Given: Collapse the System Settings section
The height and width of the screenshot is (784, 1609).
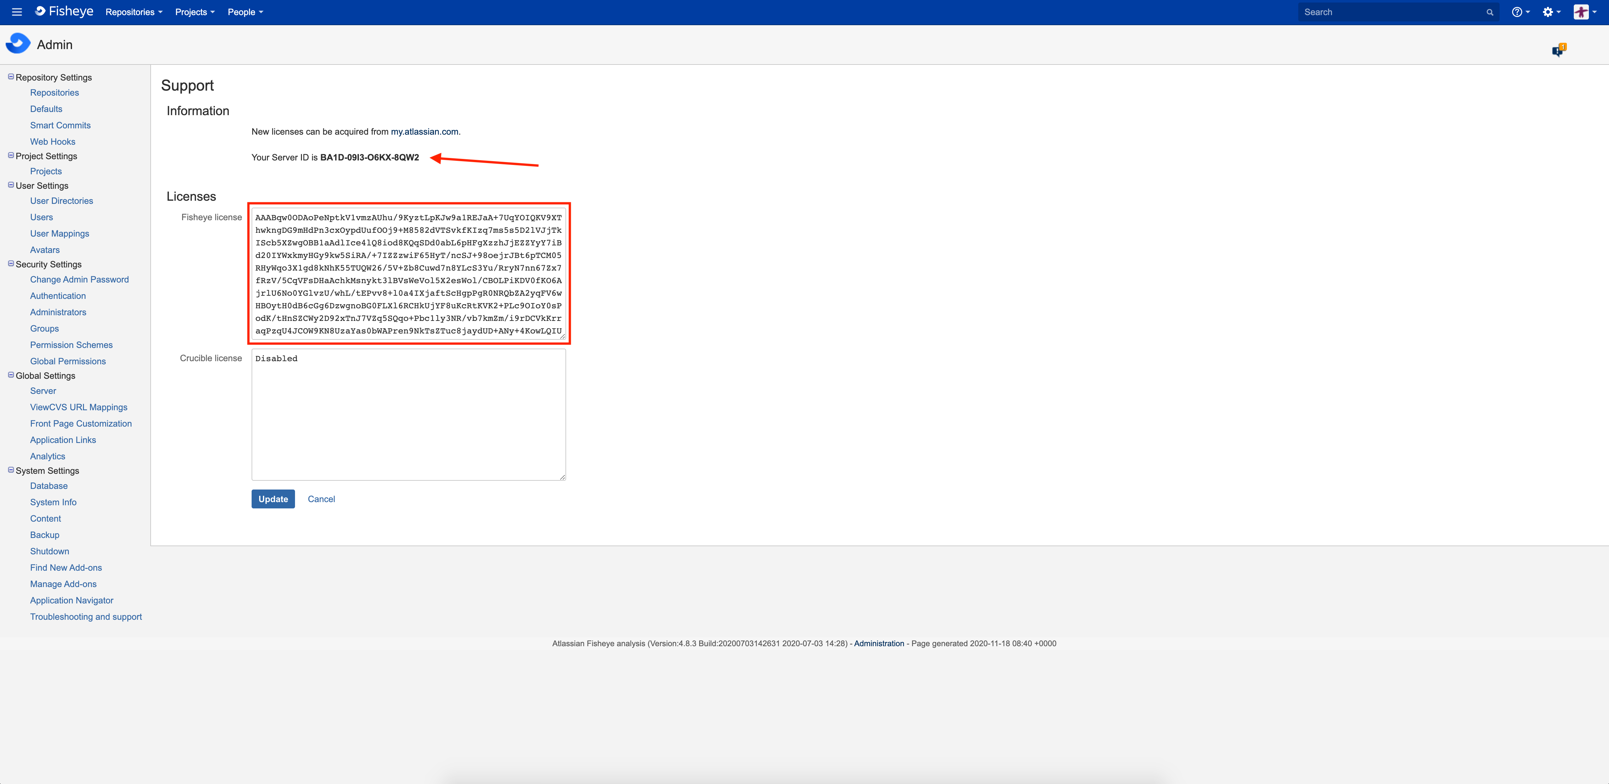Looking at the screenshot, I should coord(11,470).
